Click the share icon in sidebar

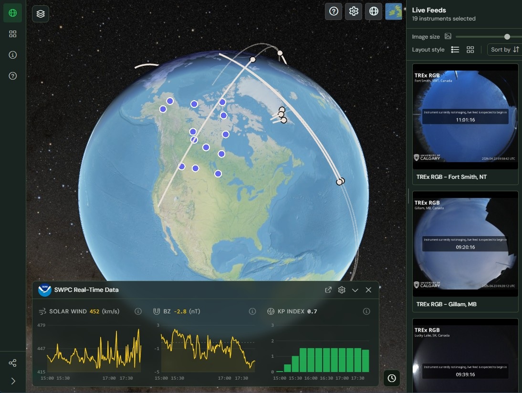pos(13,363)
